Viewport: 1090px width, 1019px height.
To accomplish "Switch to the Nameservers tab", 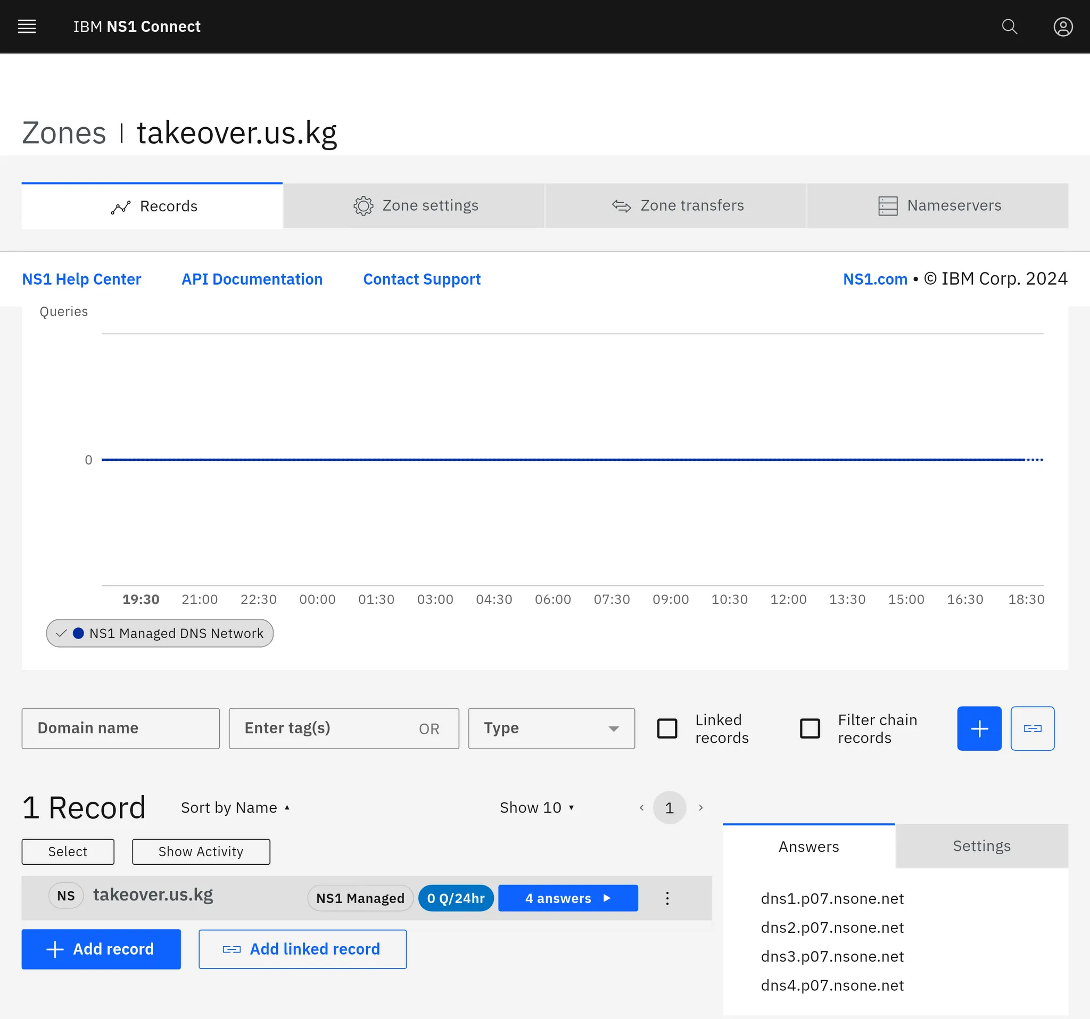I will coord(938,205).
